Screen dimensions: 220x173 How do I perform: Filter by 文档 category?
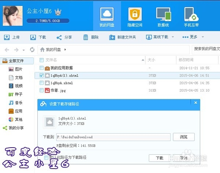15,78
